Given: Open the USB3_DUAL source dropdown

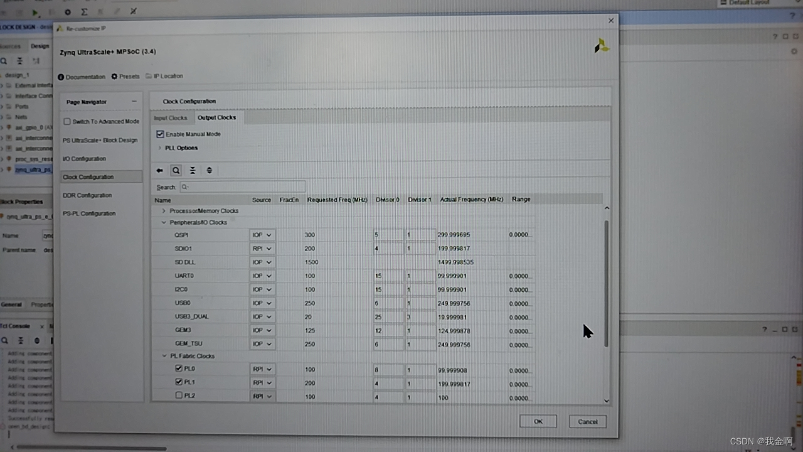Looking at the screenshot, I should click(262, 317).
